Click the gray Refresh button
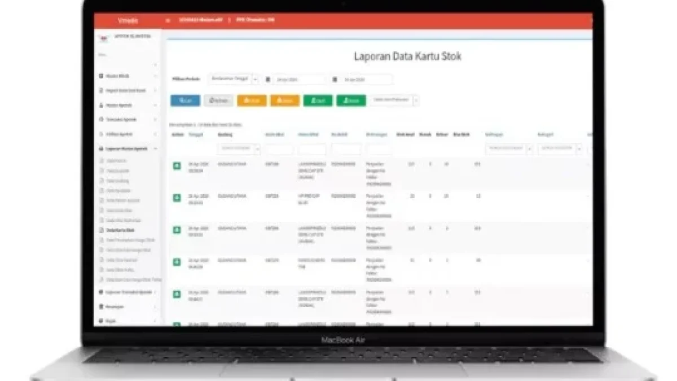This screenshot has height=381, width=677. click(218, 100)
